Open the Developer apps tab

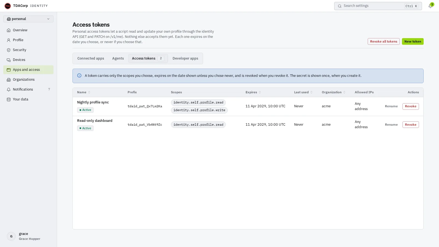(185, 58)
